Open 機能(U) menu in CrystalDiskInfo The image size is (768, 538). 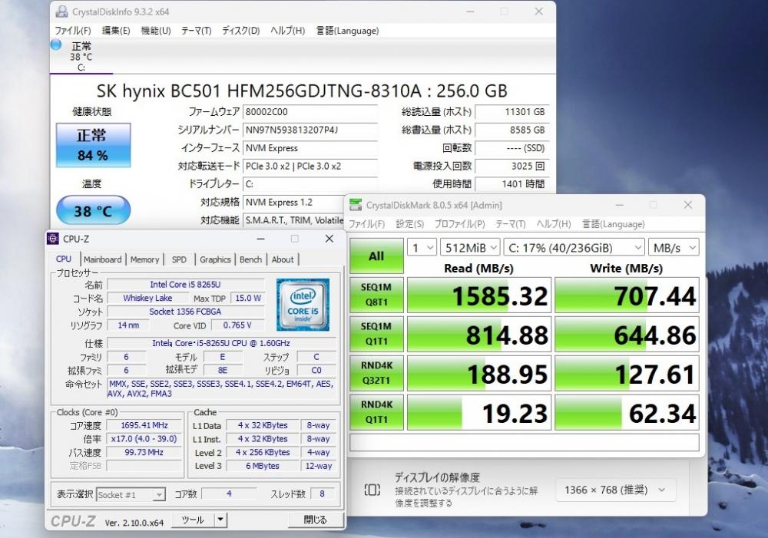156,31
